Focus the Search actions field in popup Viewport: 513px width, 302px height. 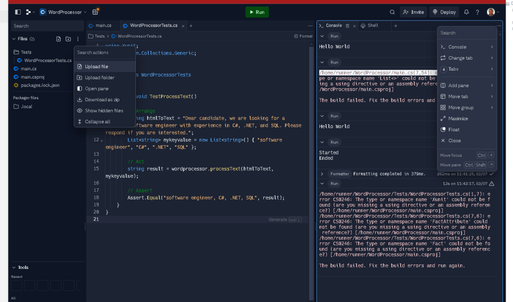coord(104,52)
